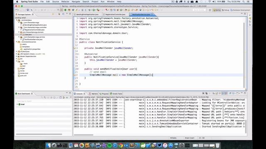Open the Trash in the Dock
266x149 pixels.
217,145
